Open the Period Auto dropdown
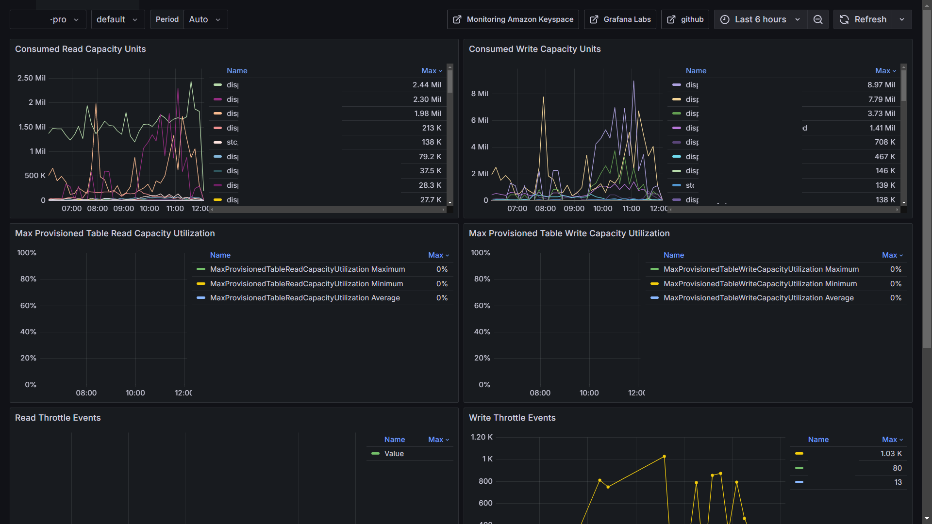This screenshot has height=524, width=932. coord(205,19)
